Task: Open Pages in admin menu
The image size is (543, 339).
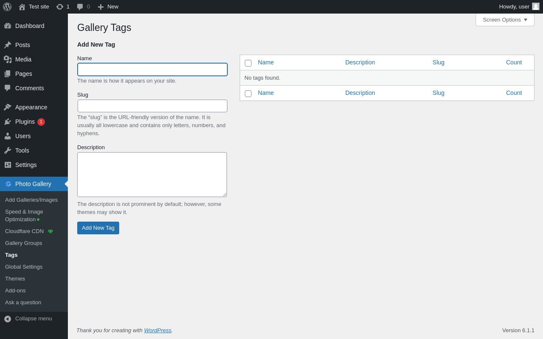Action: tap(34, 74)
